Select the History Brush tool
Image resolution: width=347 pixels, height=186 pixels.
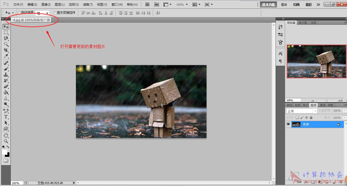click(x=6, y=80)
